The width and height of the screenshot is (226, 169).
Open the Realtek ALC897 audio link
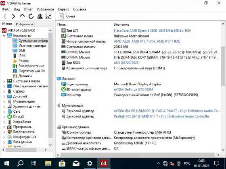point(161,116)
